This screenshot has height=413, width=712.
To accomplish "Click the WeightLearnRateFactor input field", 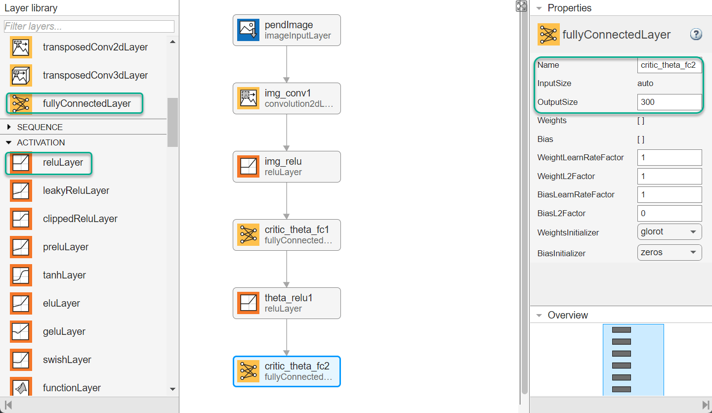I will click(x=670, y=158).
